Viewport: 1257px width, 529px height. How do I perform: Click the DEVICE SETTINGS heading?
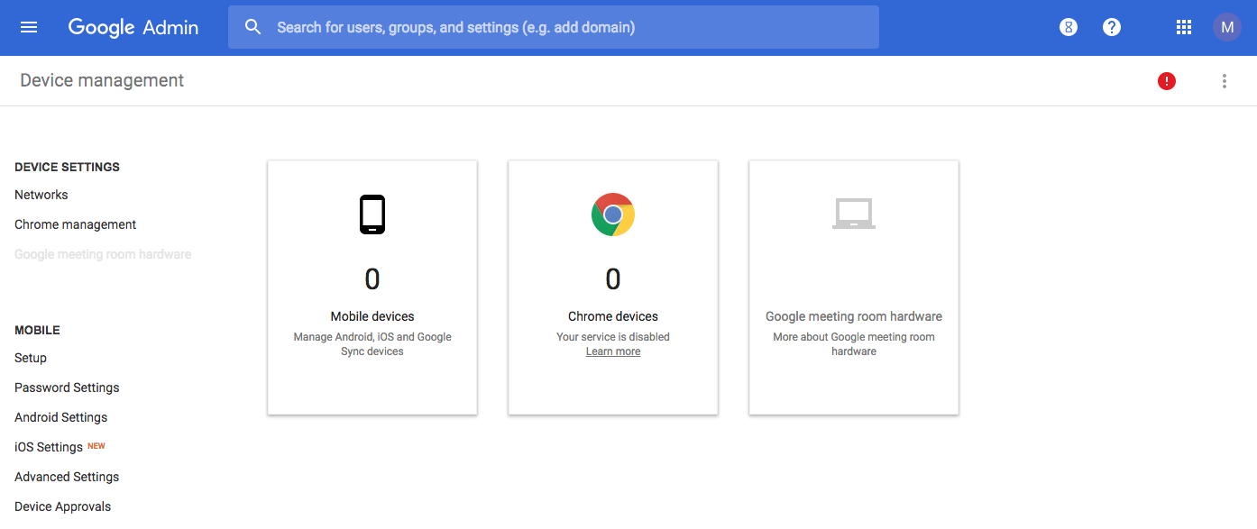coord(67,167)
